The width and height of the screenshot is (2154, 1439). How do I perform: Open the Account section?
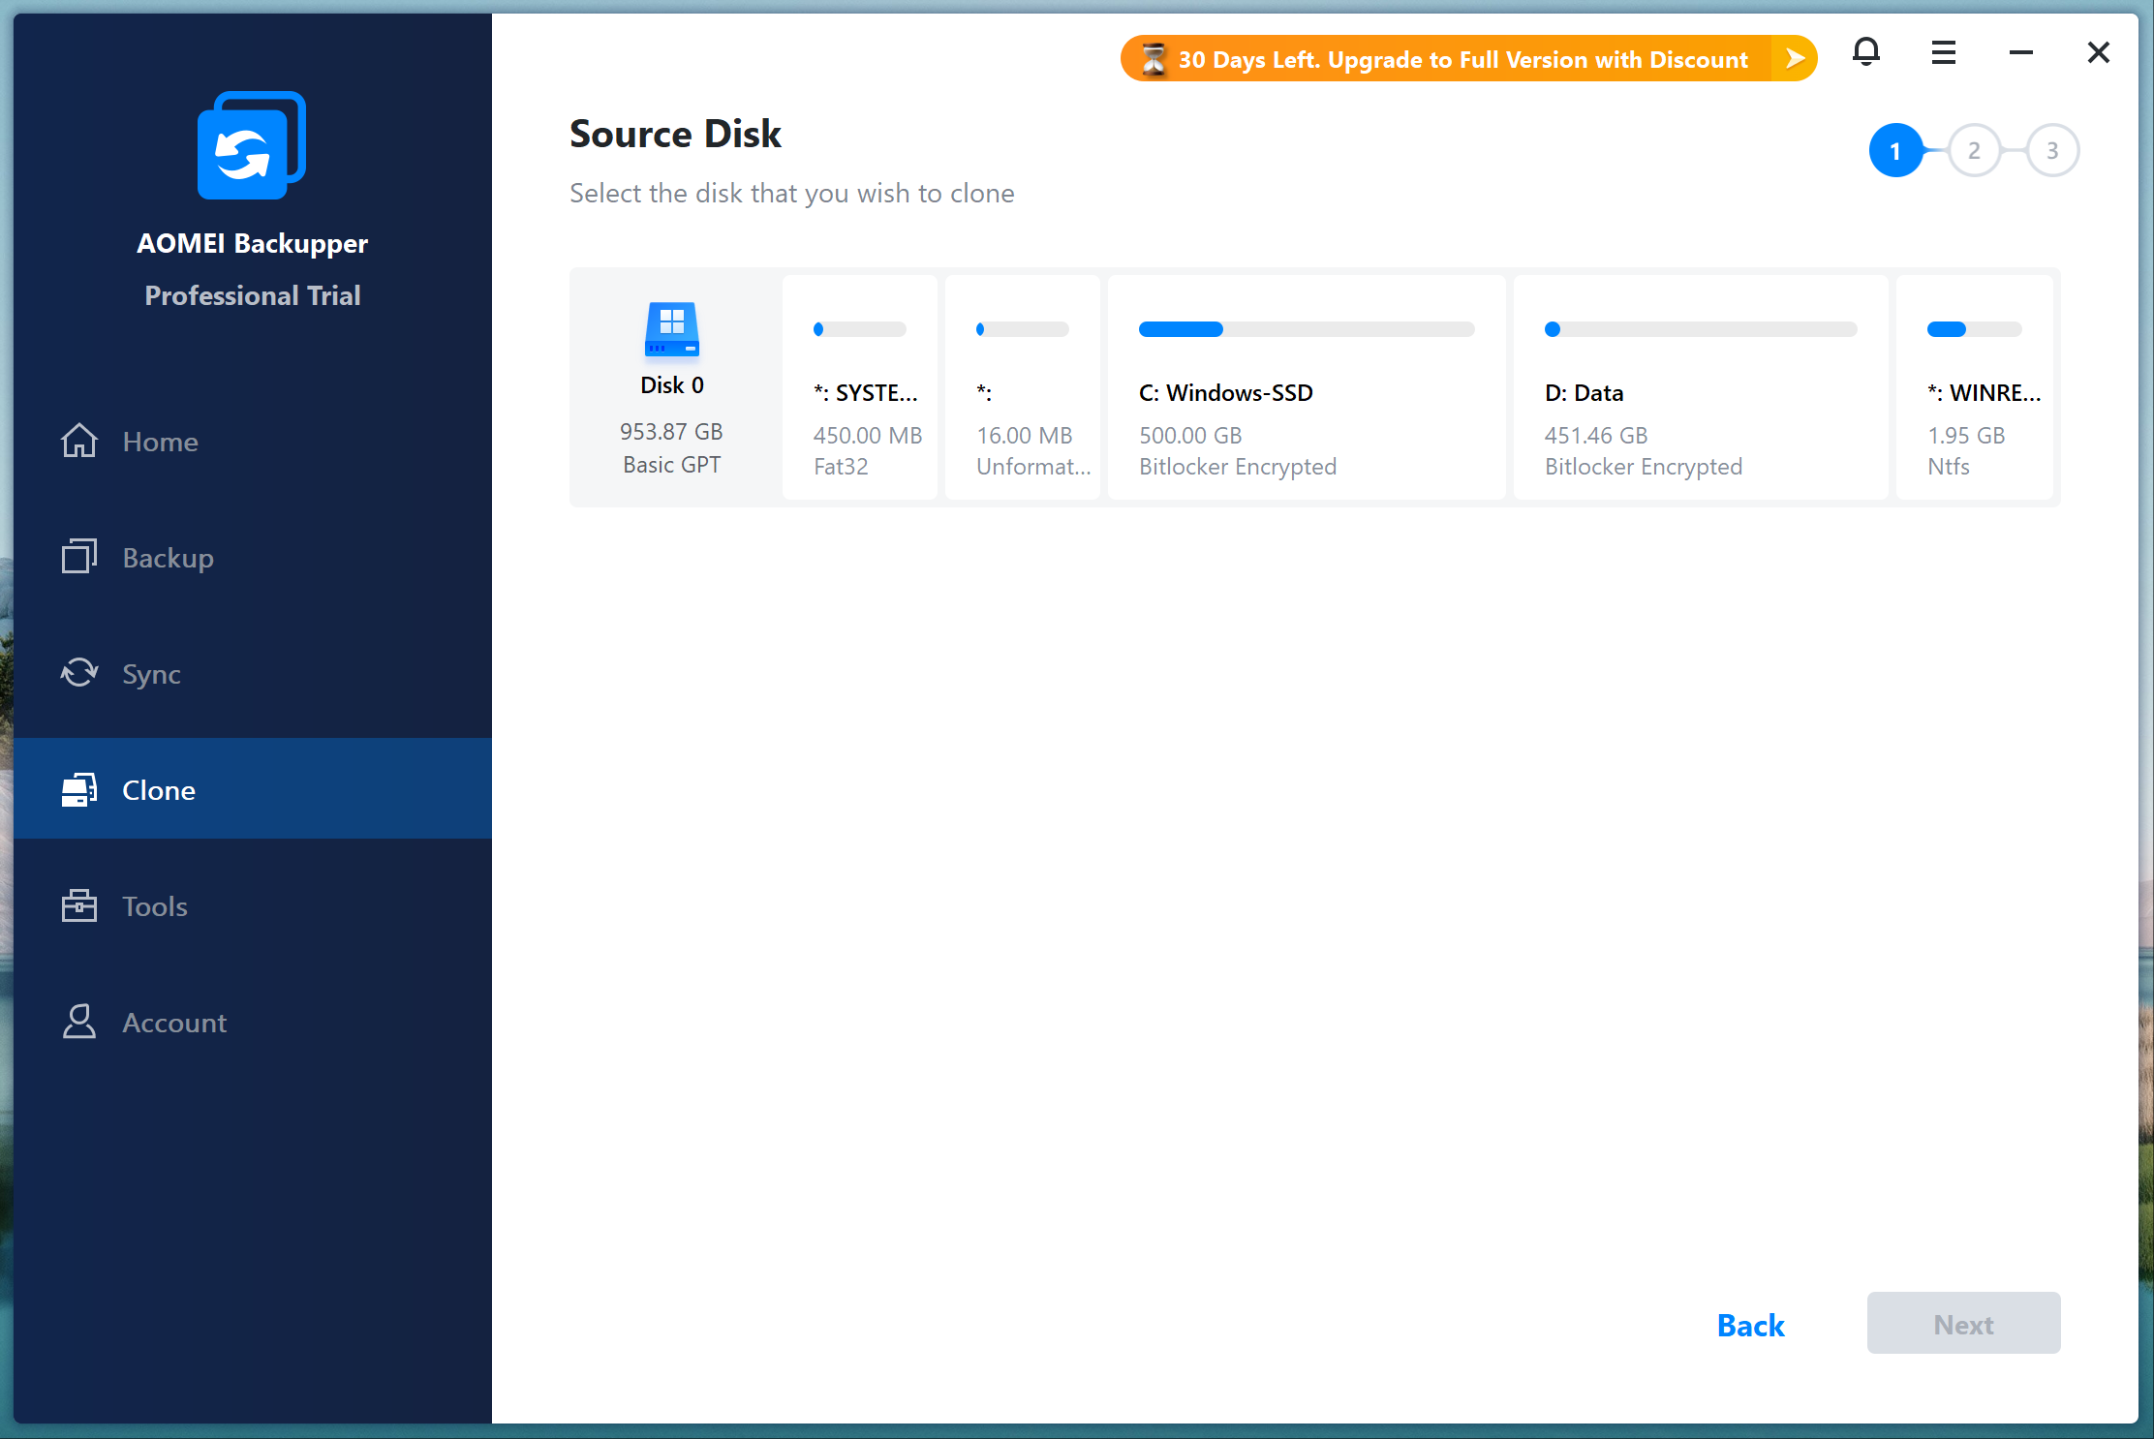(252, 1022)
